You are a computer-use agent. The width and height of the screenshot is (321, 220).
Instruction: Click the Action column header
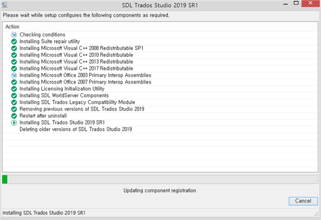pos(12,27)
